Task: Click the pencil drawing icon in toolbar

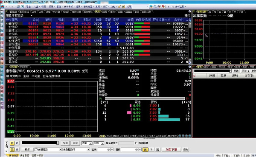Action: pos(119,7)
